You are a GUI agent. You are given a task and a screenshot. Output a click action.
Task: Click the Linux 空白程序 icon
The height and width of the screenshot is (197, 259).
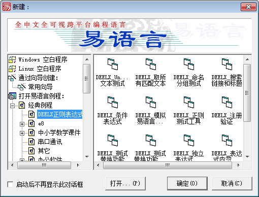point(12,69)
